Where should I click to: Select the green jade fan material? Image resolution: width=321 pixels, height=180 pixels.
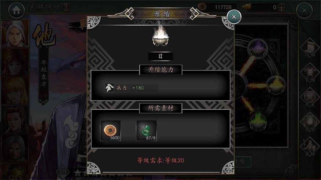(x=146, y=131)
